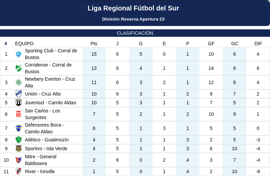Screen dimensions: 270x187
Task: Select the Newbery Everton round badge
Action: [19, 82]
